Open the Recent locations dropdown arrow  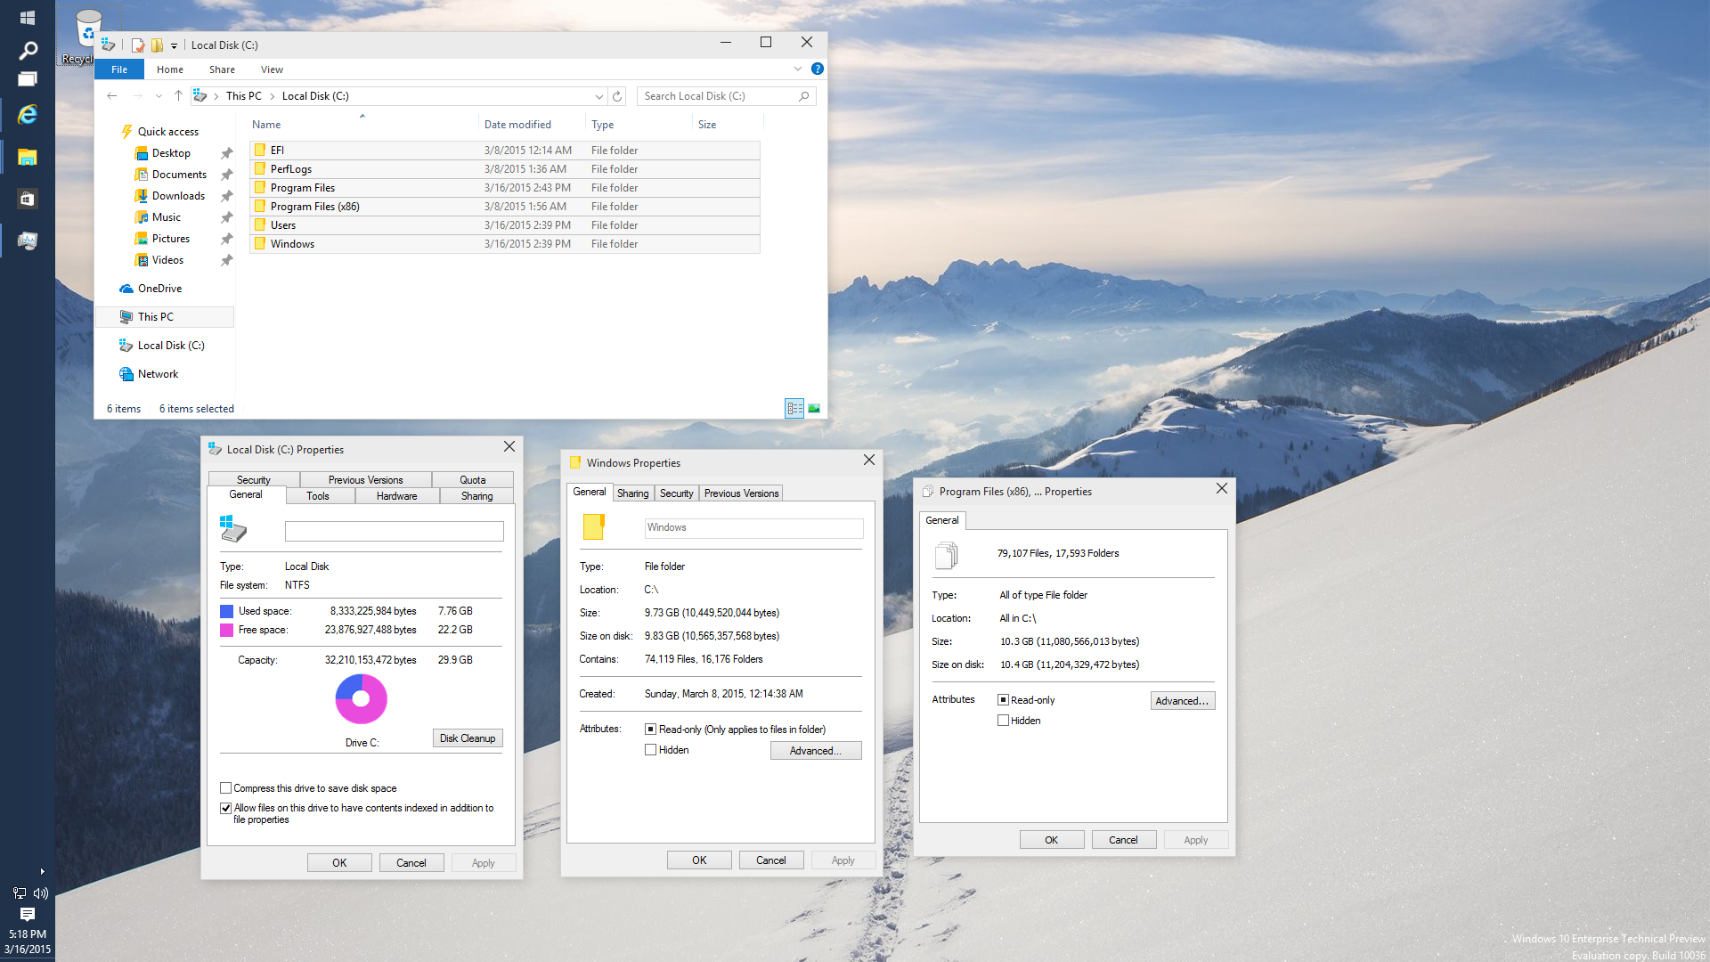tap(159, 96)
